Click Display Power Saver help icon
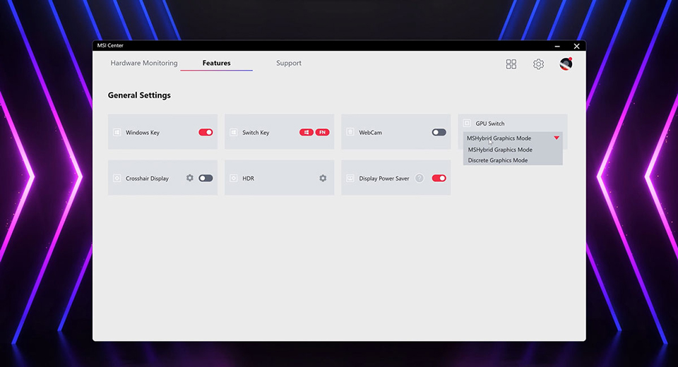 pyautogui.click(x=420, y=179)
